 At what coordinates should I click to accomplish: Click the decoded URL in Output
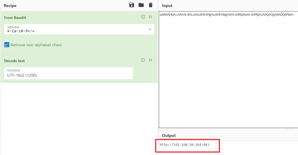pos(184,145)
